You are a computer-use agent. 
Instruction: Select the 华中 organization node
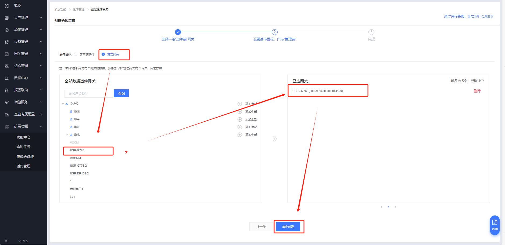tap(77, 119)
